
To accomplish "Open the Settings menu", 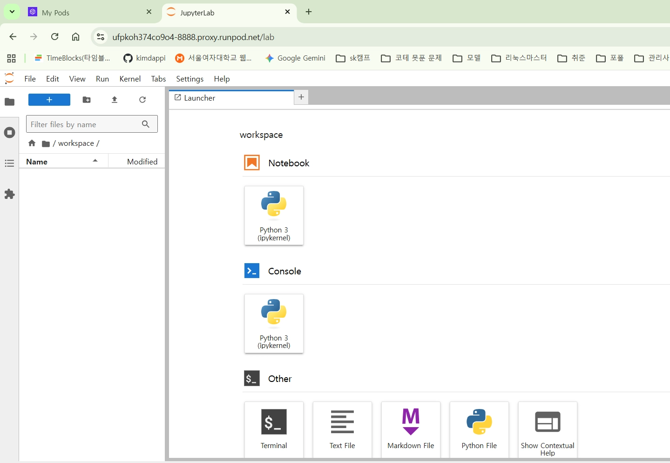I will click(190, 79).
